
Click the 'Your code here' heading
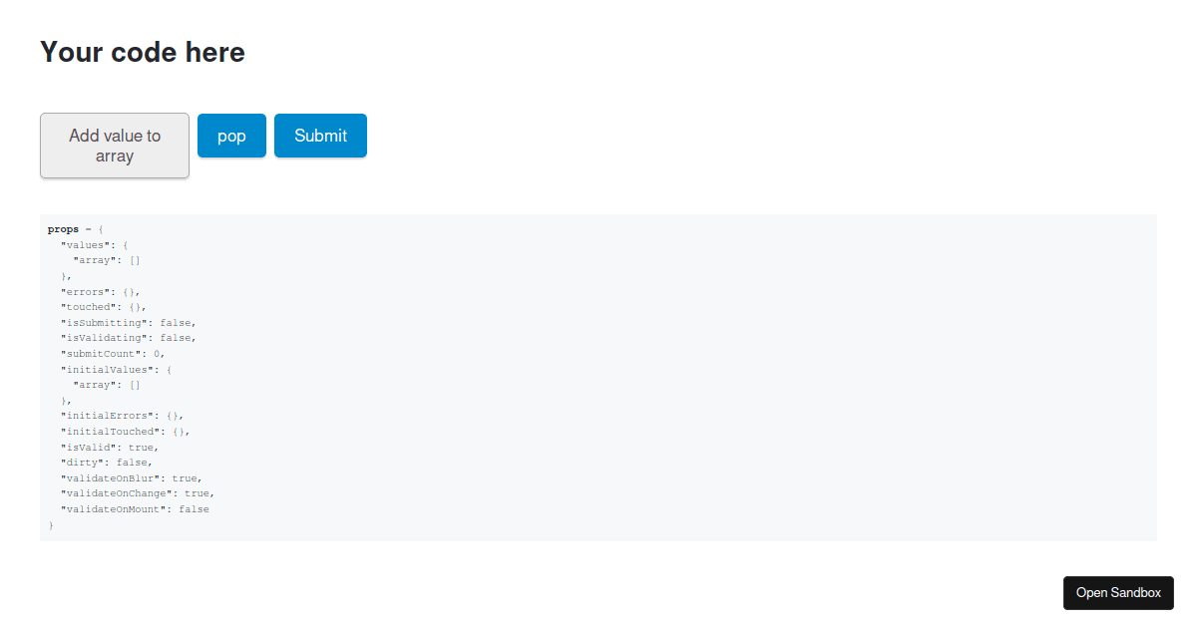coord(143,52)
